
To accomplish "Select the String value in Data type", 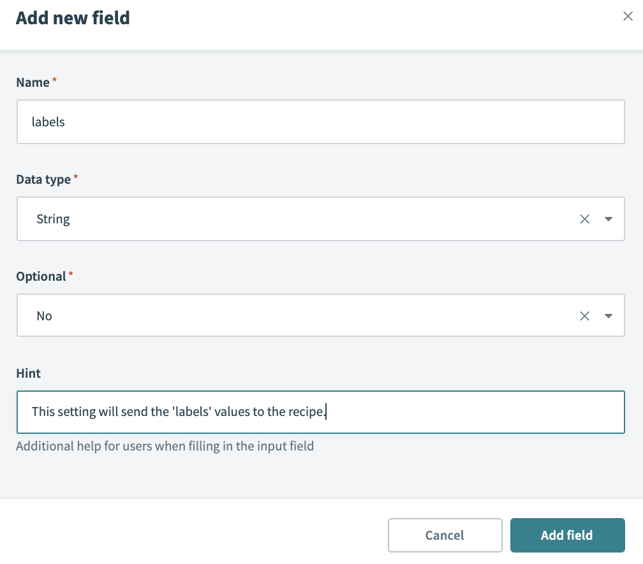I will click(53, 219).
